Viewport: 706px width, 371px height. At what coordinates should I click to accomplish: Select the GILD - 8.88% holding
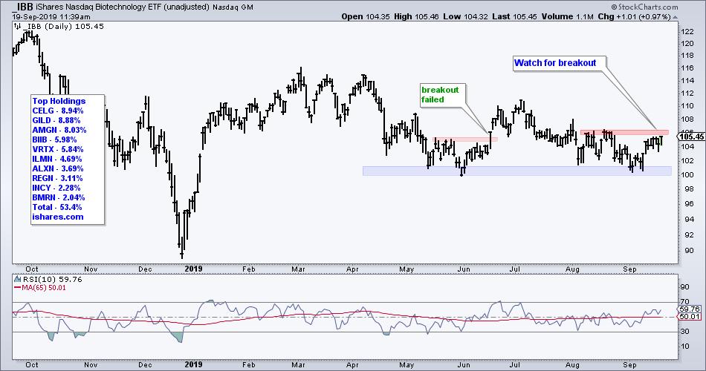point(56,120)
